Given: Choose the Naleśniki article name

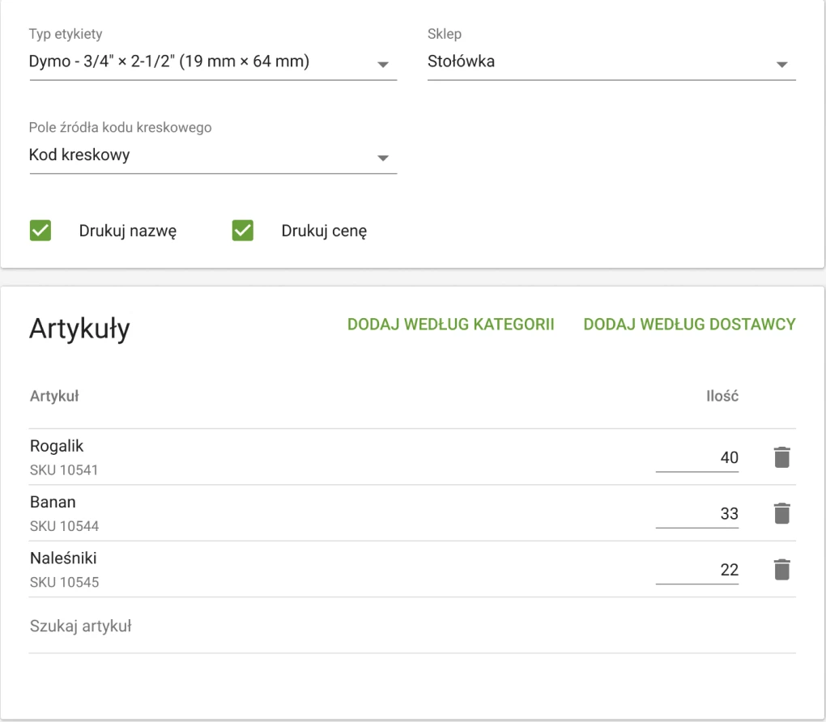Looking at the screenshot, I should pyautogui.click(x=63, y=558).
